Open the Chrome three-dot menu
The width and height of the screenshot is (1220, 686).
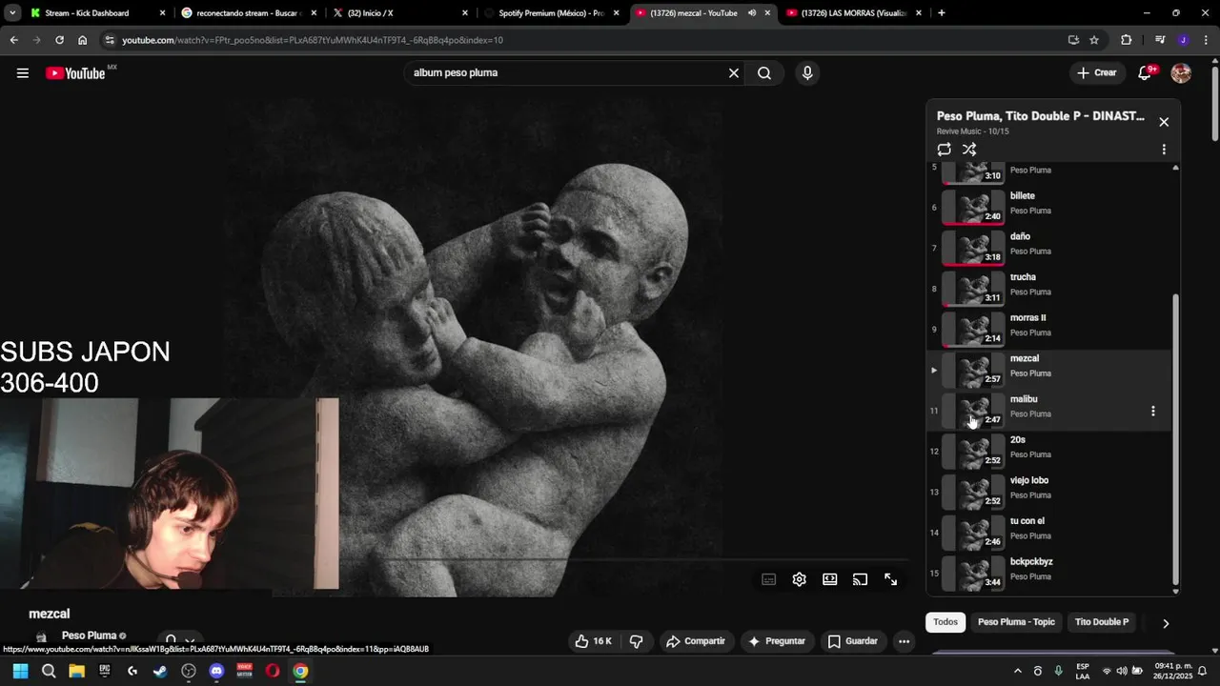[1206, 40]
